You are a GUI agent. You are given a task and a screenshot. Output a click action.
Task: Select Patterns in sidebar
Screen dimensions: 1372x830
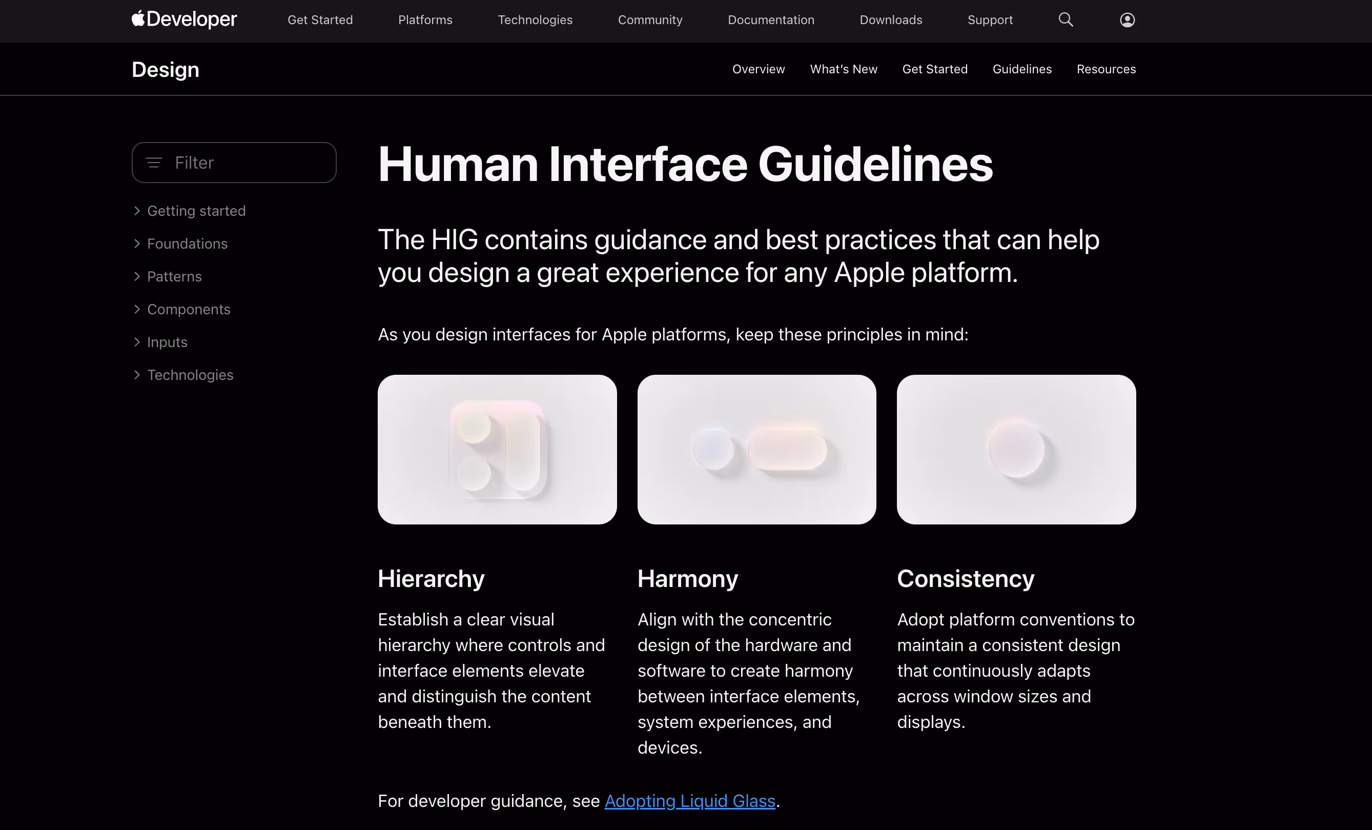point(175,276)
